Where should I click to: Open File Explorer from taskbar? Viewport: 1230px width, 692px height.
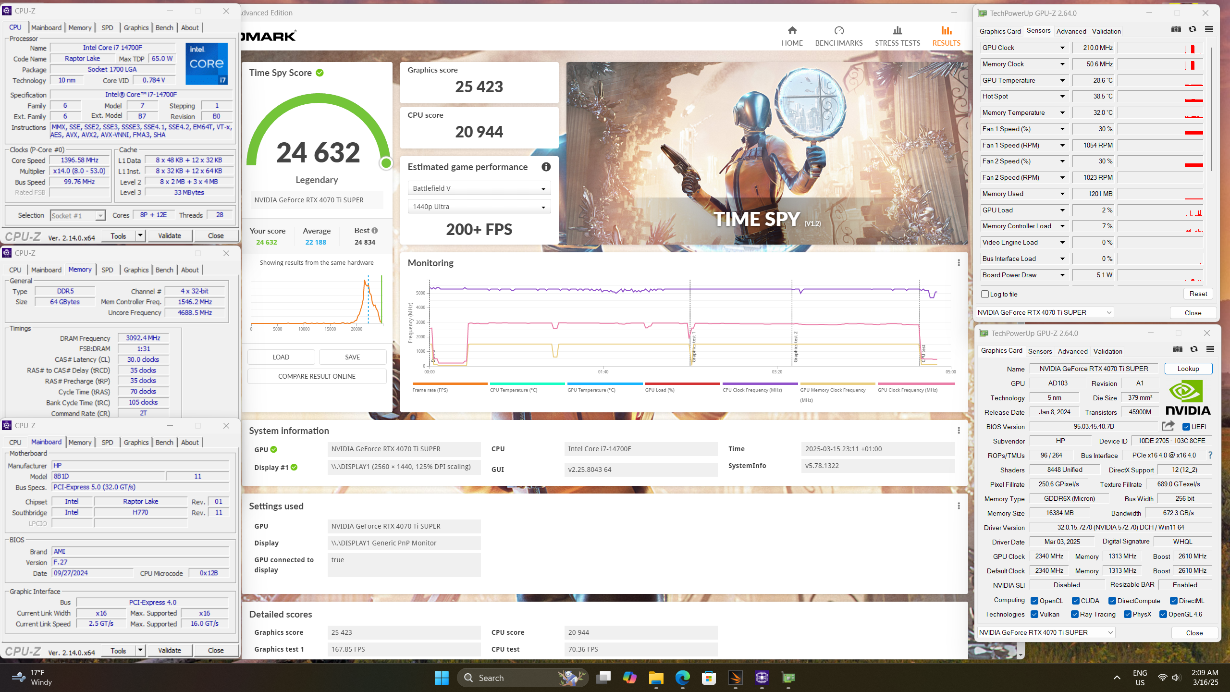pos(656,678)
